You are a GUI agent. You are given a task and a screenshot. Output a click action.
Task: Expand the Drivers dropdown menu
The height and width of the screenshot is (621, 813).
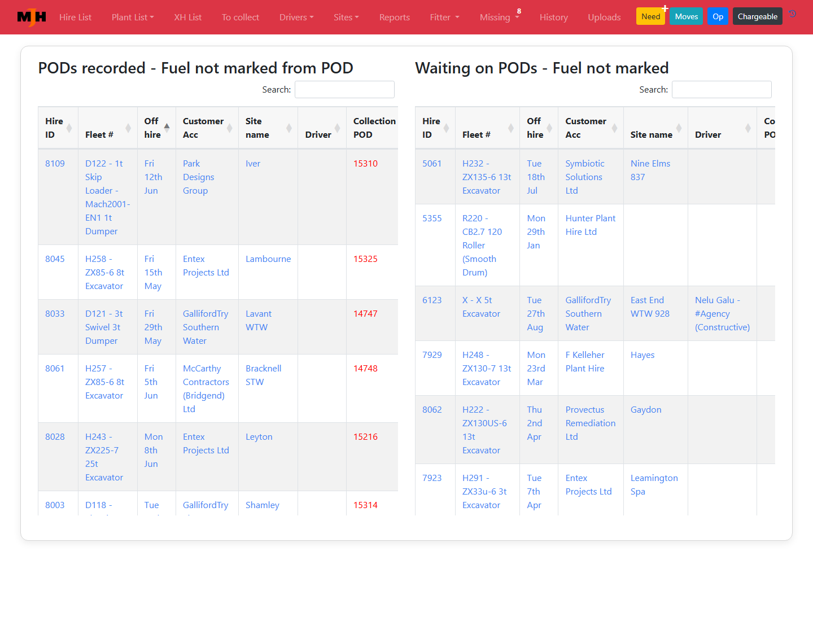point(296,18)
